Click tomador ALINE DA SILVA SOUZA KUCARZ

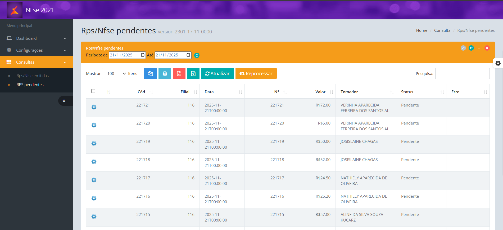coord(362,217)
